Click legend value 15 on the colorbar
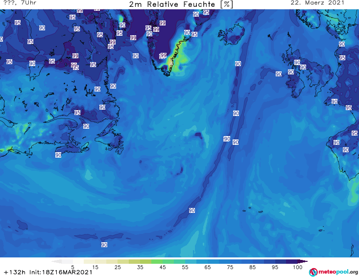The height and width of the screenshot is (277, 359). tap(95, 267)
